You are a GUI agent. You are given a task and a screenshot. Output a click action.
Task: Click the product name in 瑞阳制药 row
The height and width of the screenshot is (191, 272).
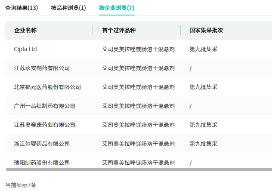coord(139,163)
